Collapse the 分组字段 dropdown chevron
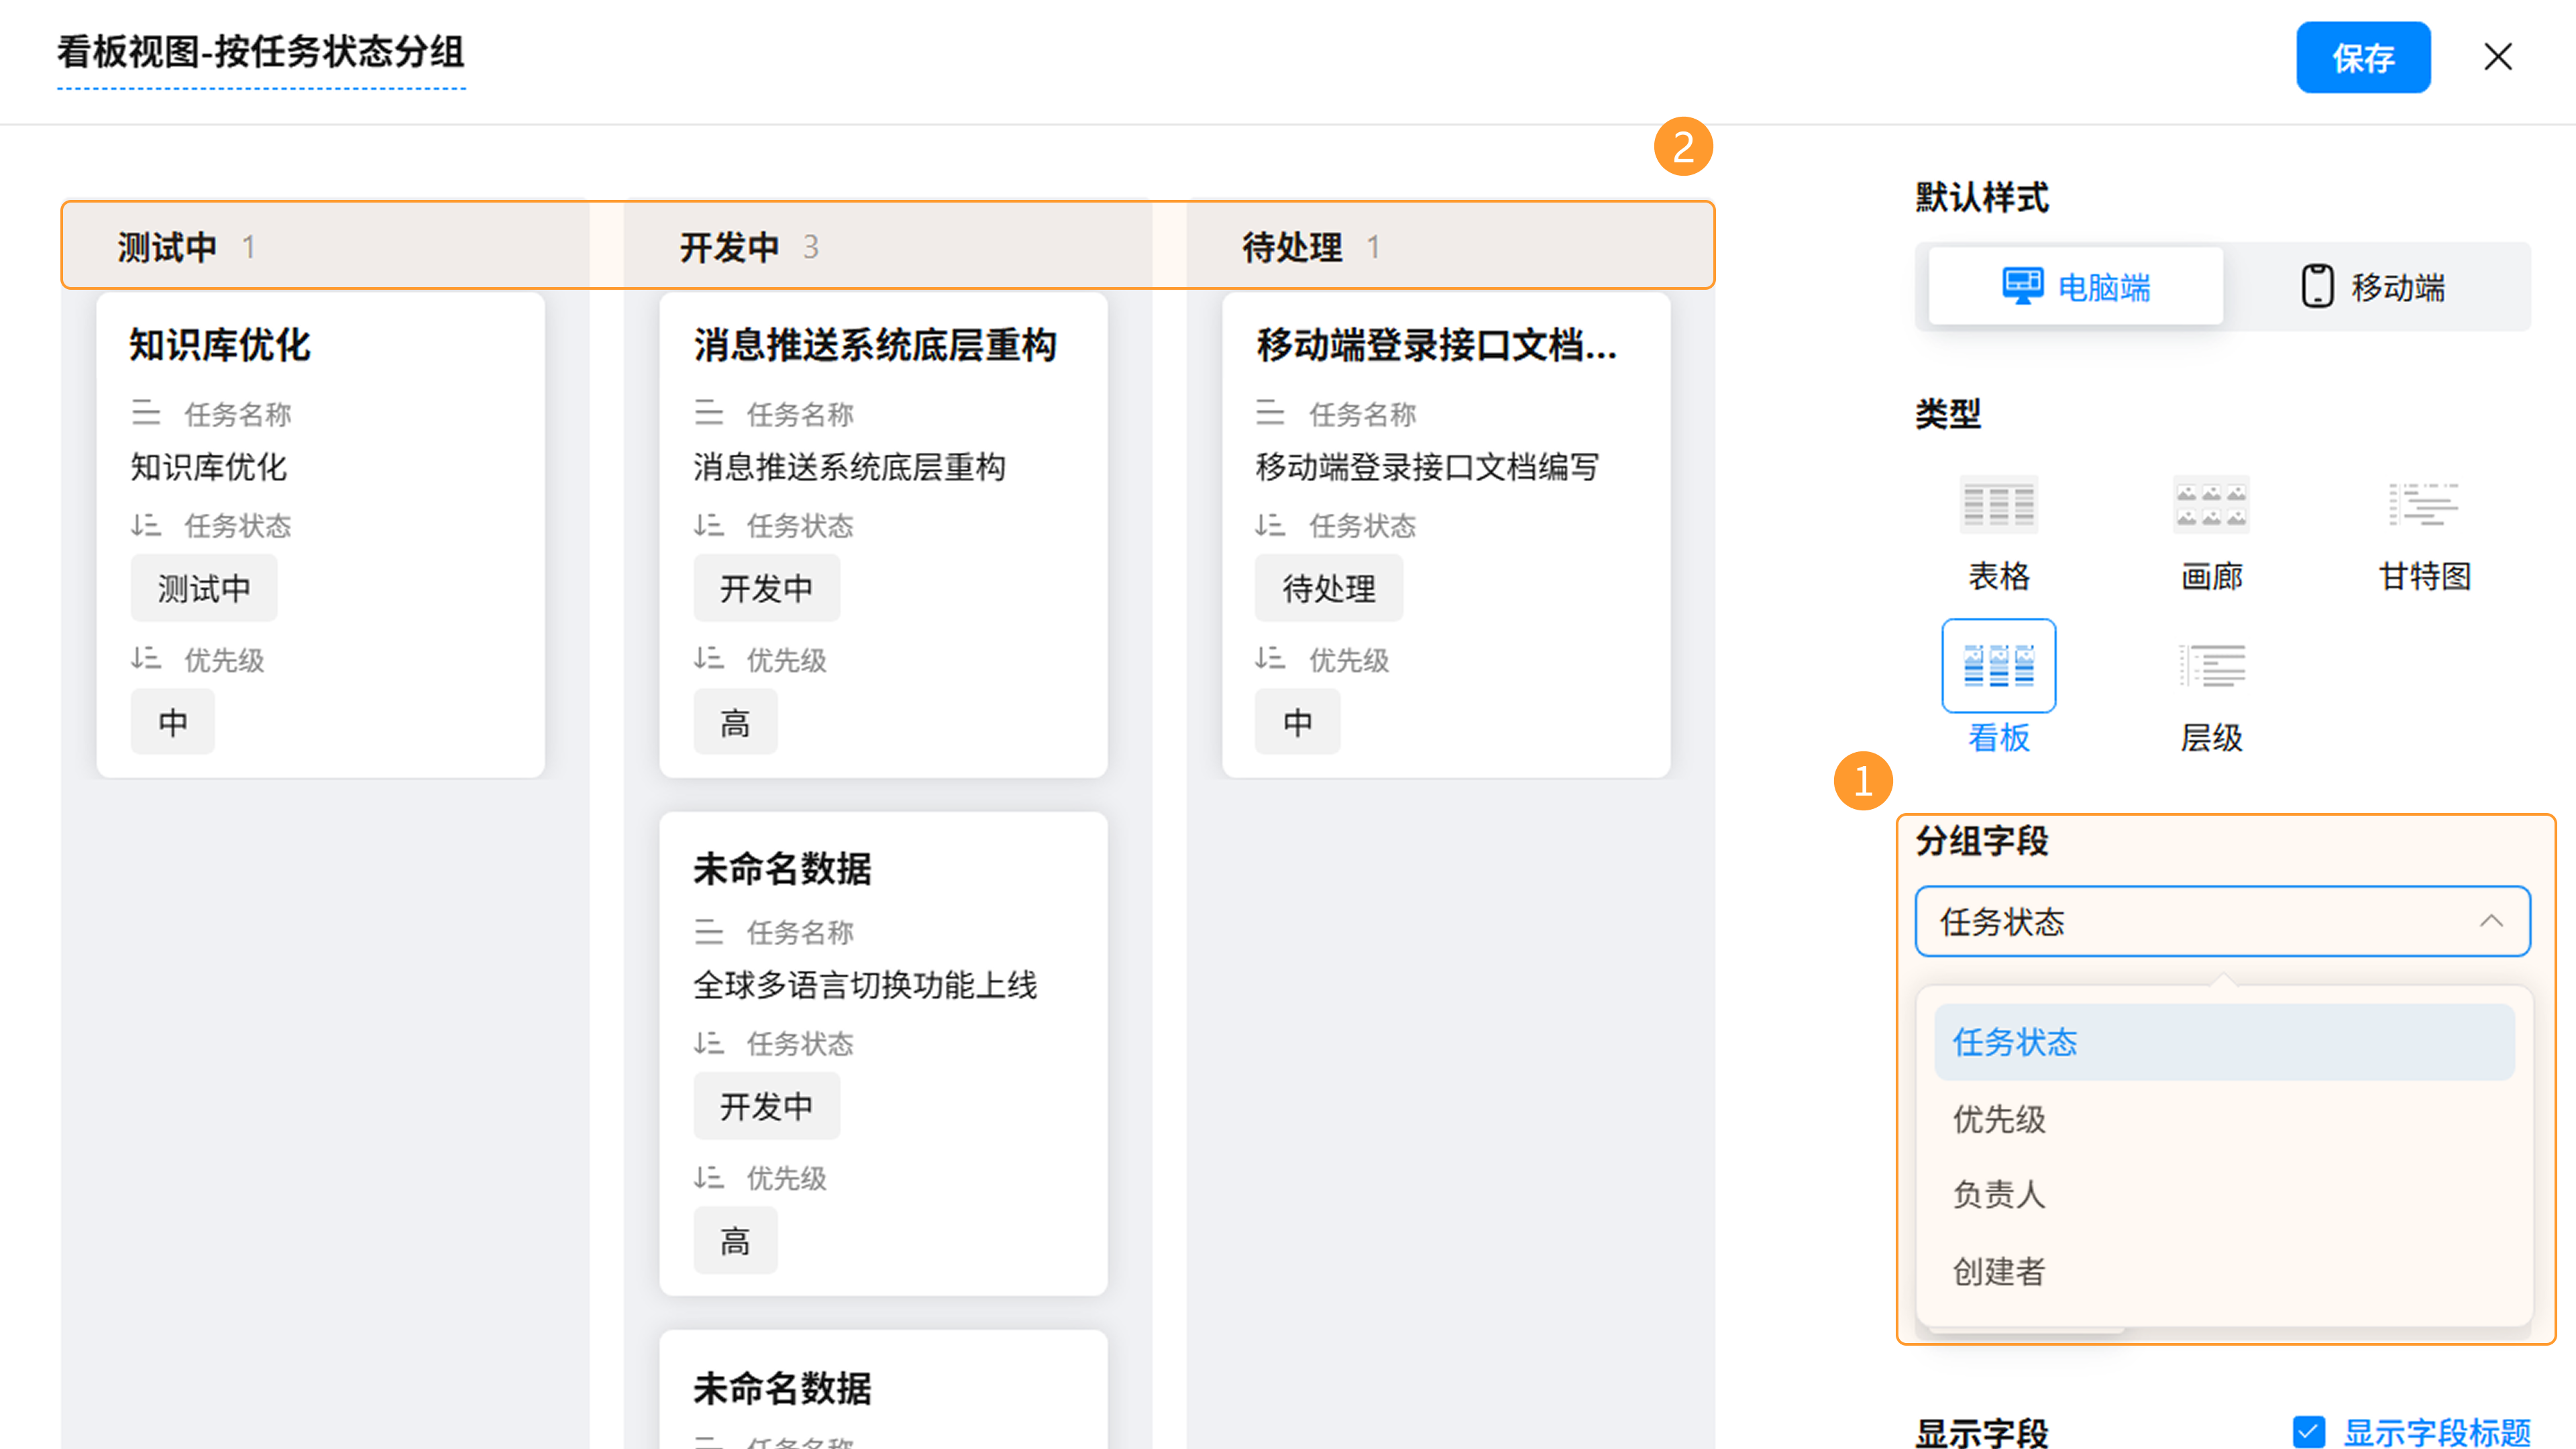Image resolution: width=2576 pixels, height=1449 pixels. click(2491, 921)
